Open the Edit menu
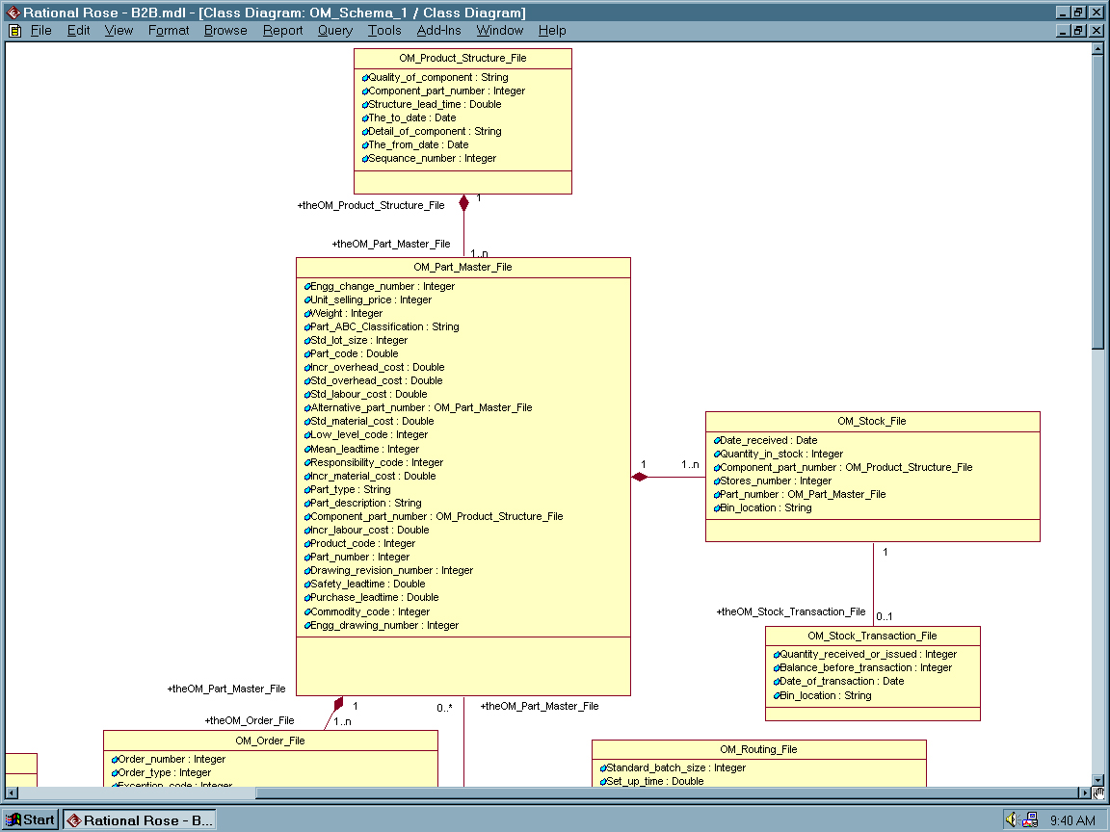The image size is (1110, 832). click(x=79, y=31)
